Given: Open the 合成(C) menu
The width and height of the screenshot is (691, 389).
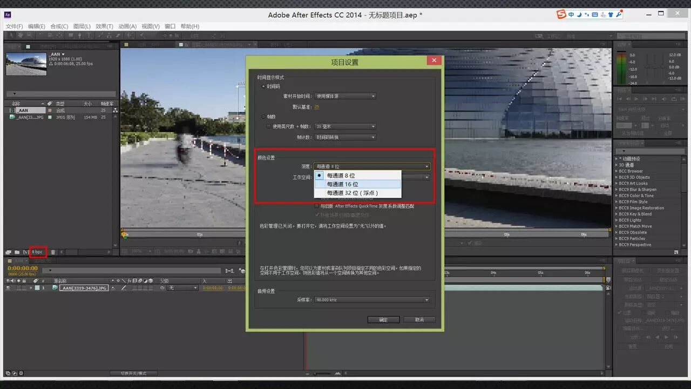Looking at the screenshot, I should tap(59, 26).
